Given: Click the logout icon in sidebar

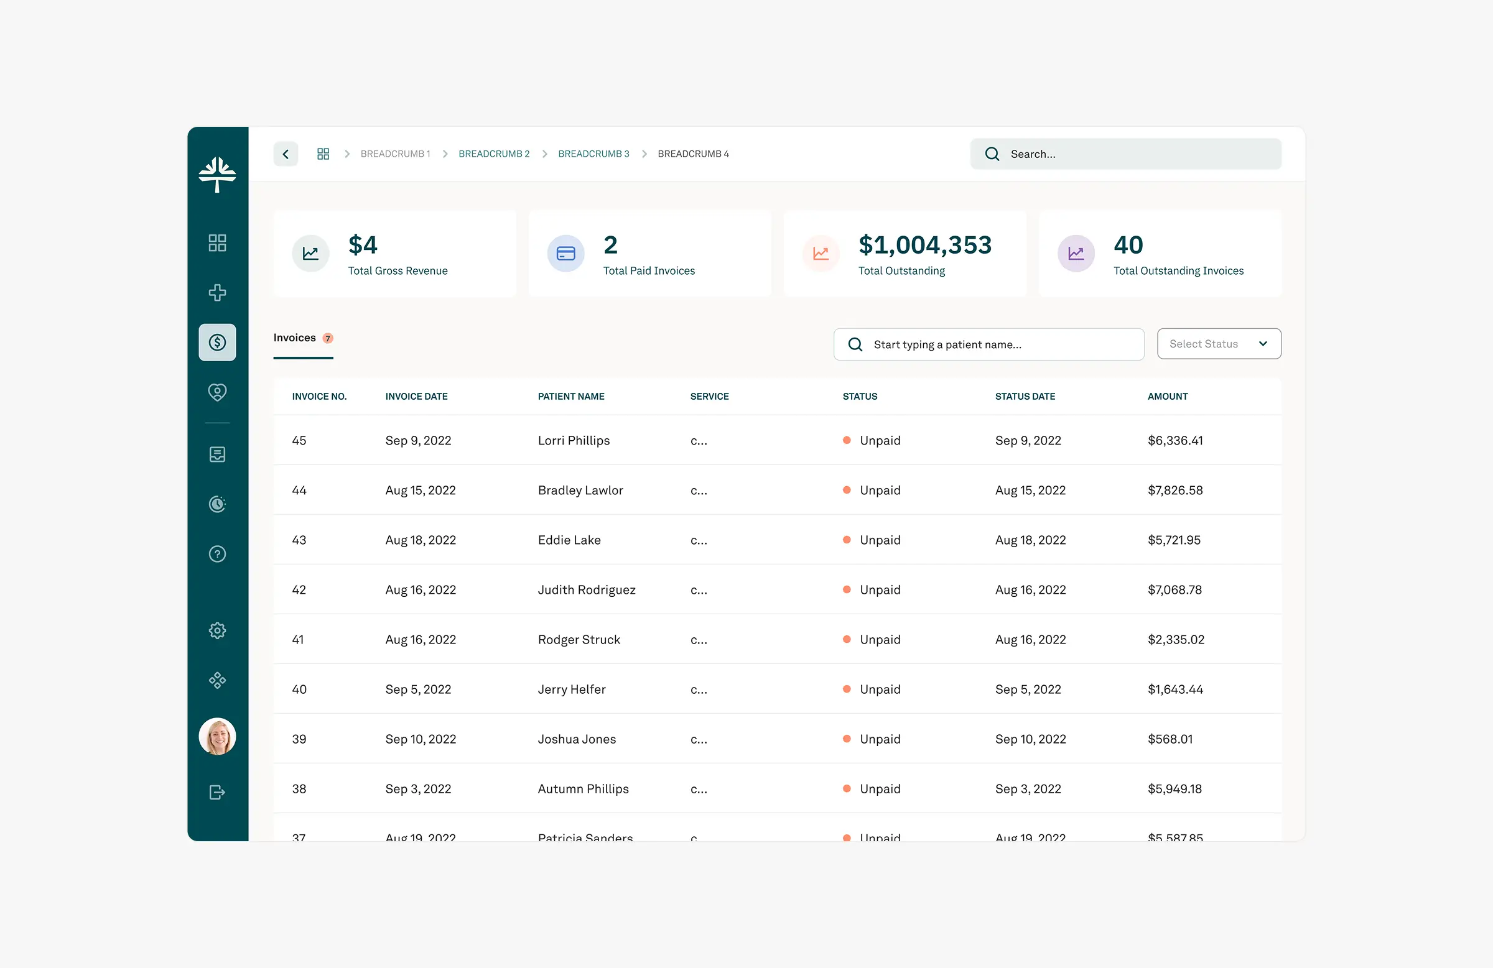Looking at the screenshot, I should [217, 793].
